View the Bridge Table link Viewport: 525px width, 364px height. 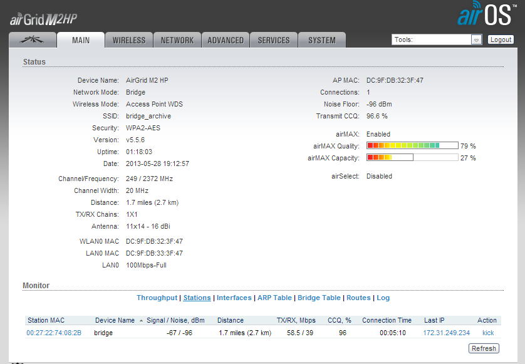click(319, 298)
